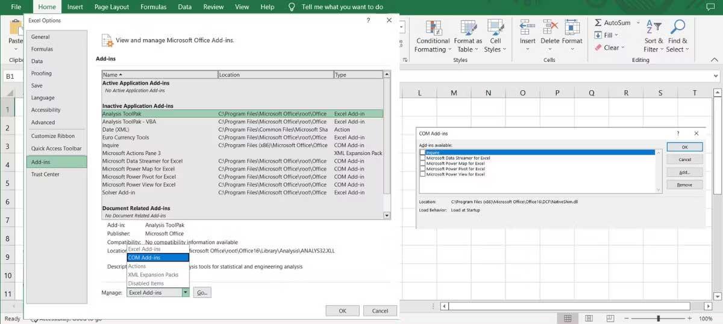Click Remove in COM Add-ins dialog
Viewport: 723px width, 324px height.
point(684,185)
